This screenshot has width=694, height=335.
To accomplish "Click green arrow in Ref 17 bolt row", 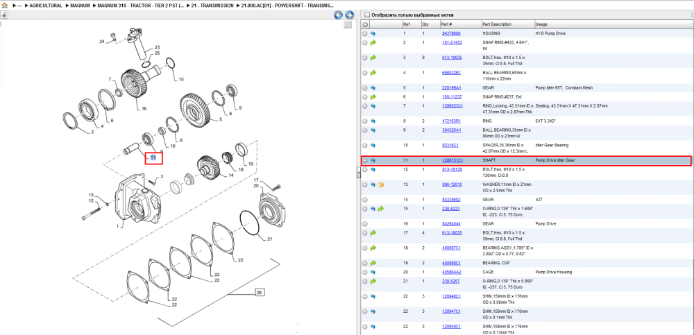I will pos(373,233).
